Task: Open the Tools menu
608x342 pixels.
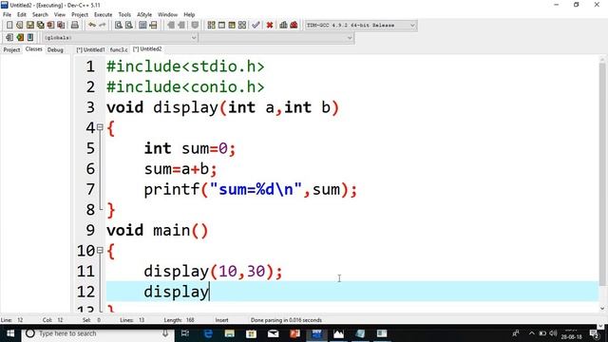Action: point(124,15)
